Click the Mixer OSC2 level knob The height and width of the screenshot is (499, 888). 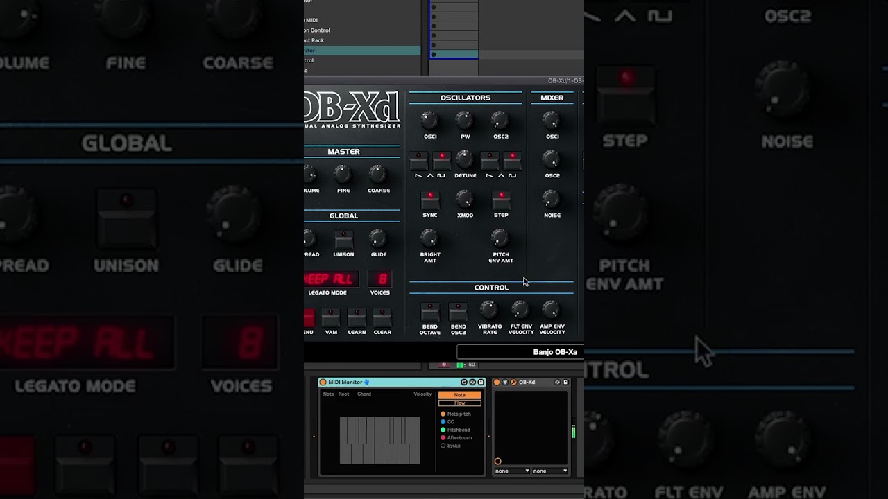pos(552,160)
